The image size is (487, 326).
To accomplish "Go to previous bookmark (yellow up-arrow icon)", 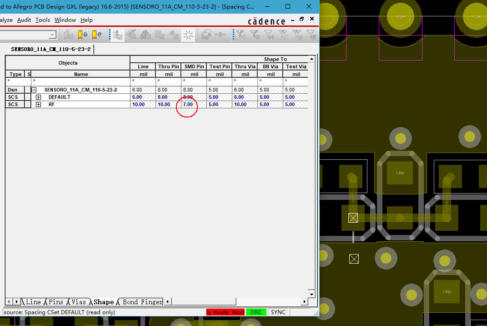I will point(96,34).
